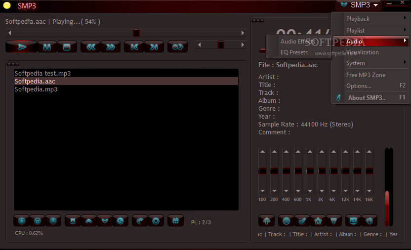Click left arrow of the small slider

point(200,45)
